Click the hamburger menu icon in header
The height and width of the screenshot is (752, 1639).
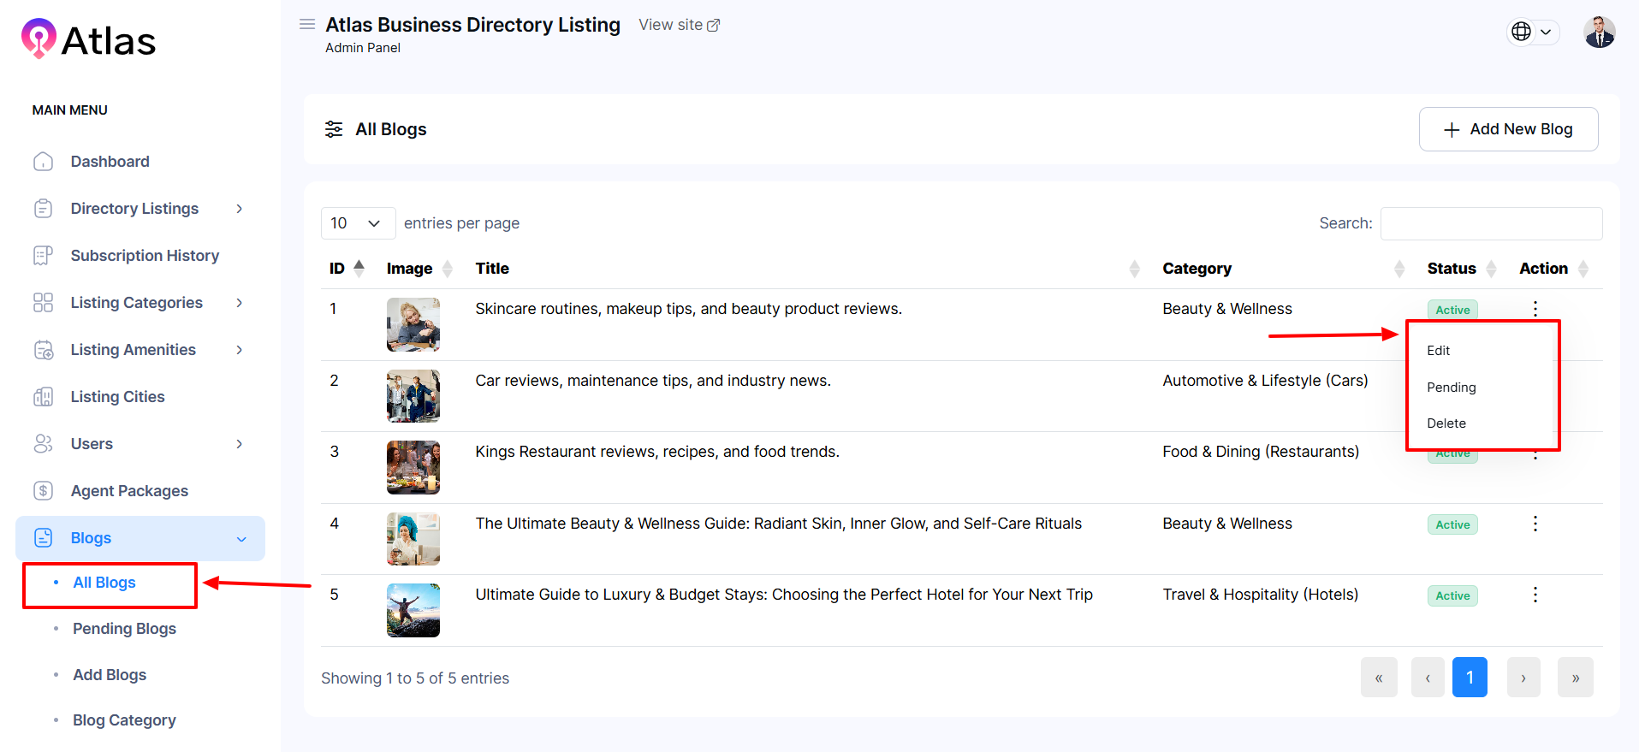pos(306,24)
